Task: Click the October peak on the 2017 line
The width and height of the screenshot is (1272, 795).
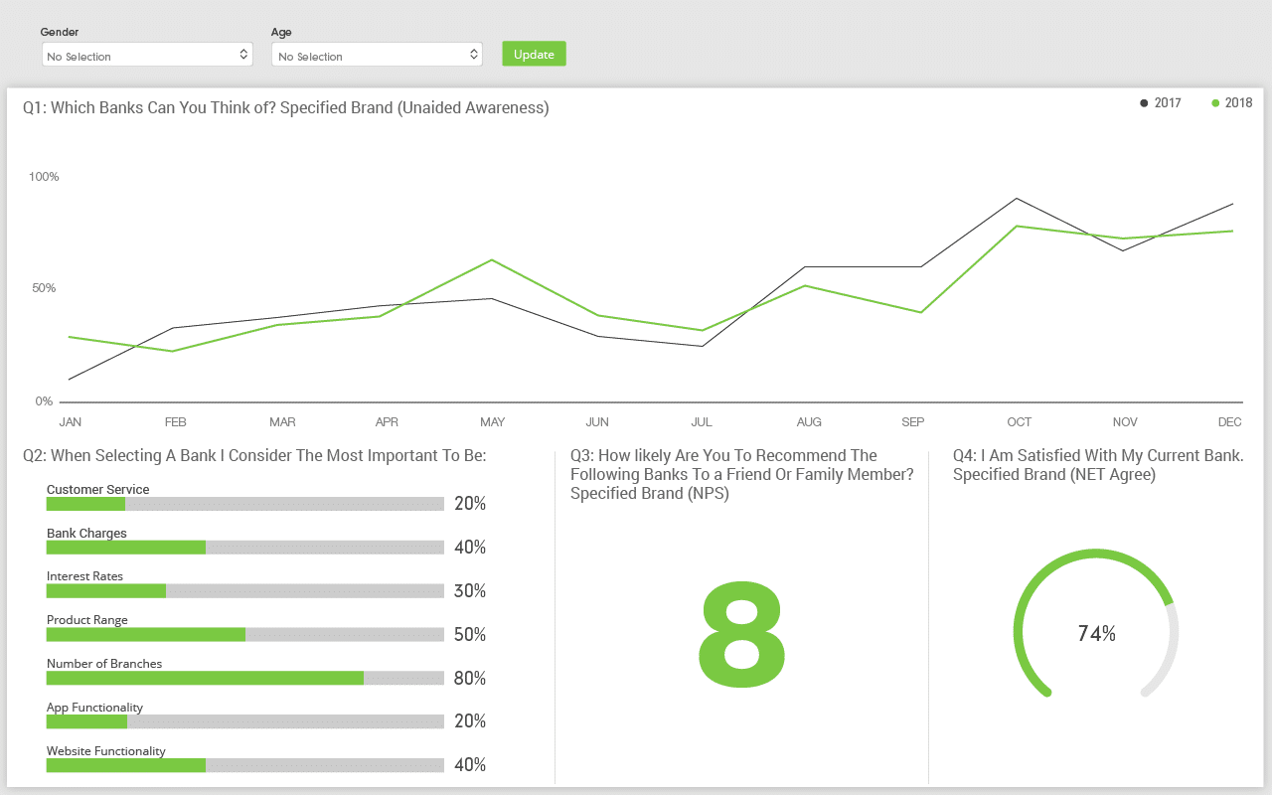Action: (x=1017, y=199)
